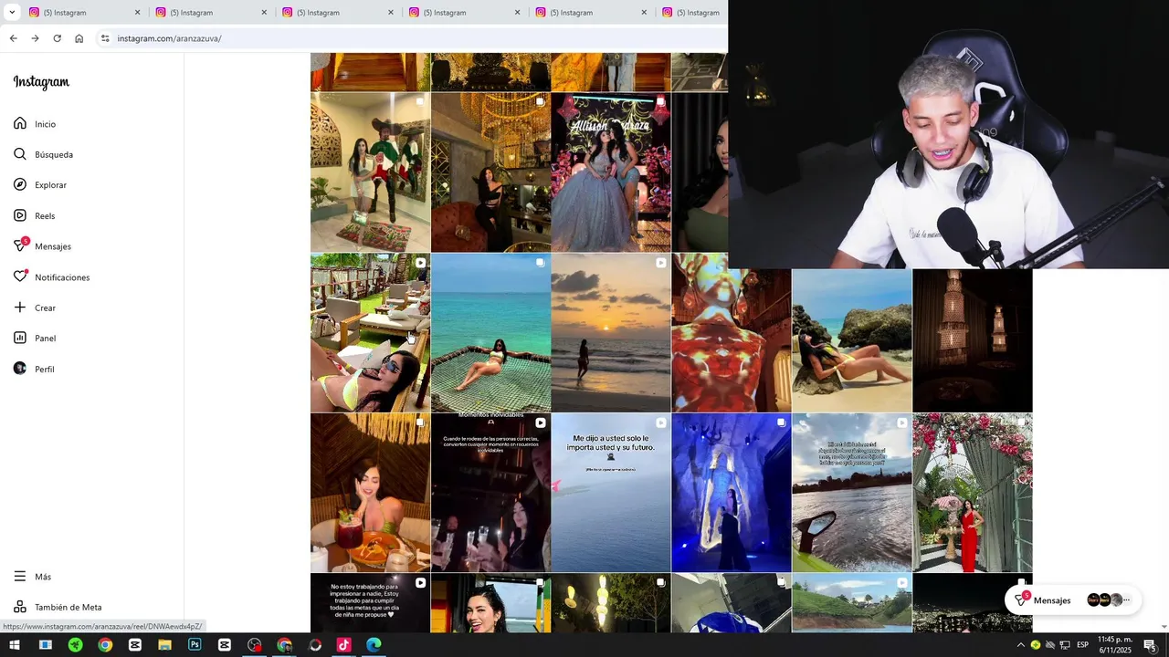Open the mariachi couple photo post

pos(370,172)
